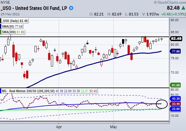Screen dimensions: 186x131
Task: Select the SMA(50) 77.68 legend label
Action: click(x=12, y=26)
